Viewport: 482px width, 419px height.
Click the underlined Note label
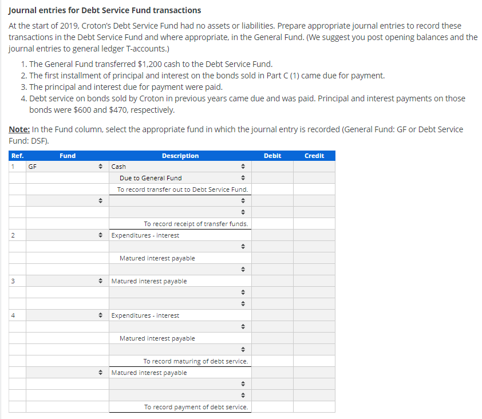[16, 129]
